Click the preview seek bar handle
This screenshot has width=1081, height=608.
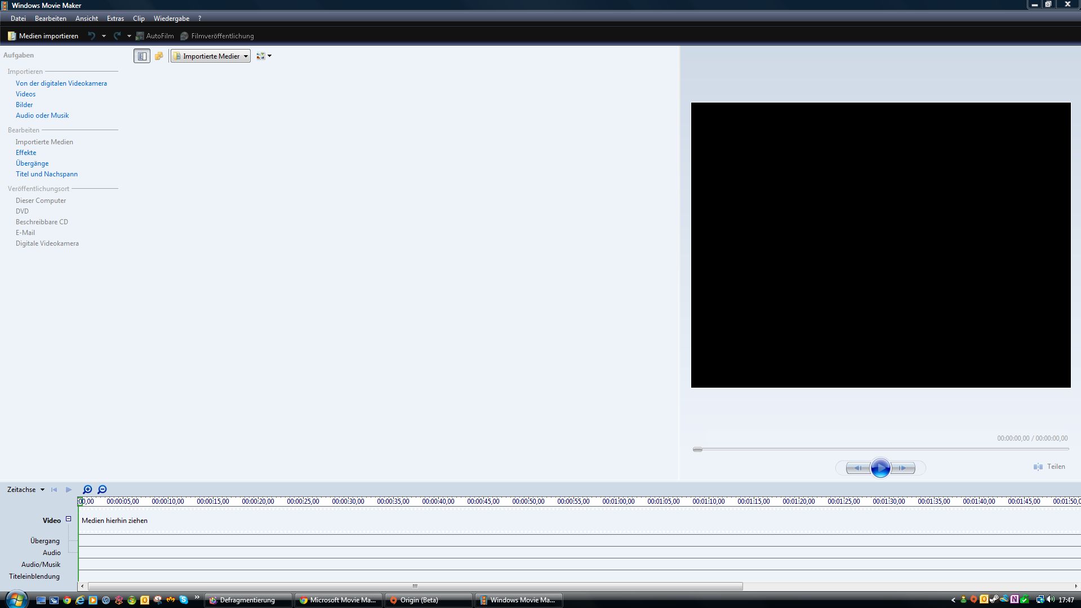697,449
